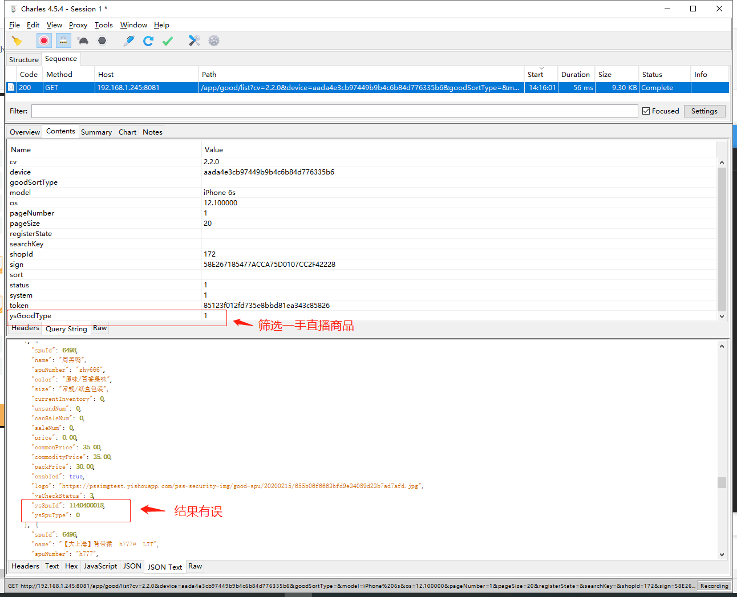The image size is (737, 597).
Task: Switch to the Sequence tab
Action: (x=61, y=59)
